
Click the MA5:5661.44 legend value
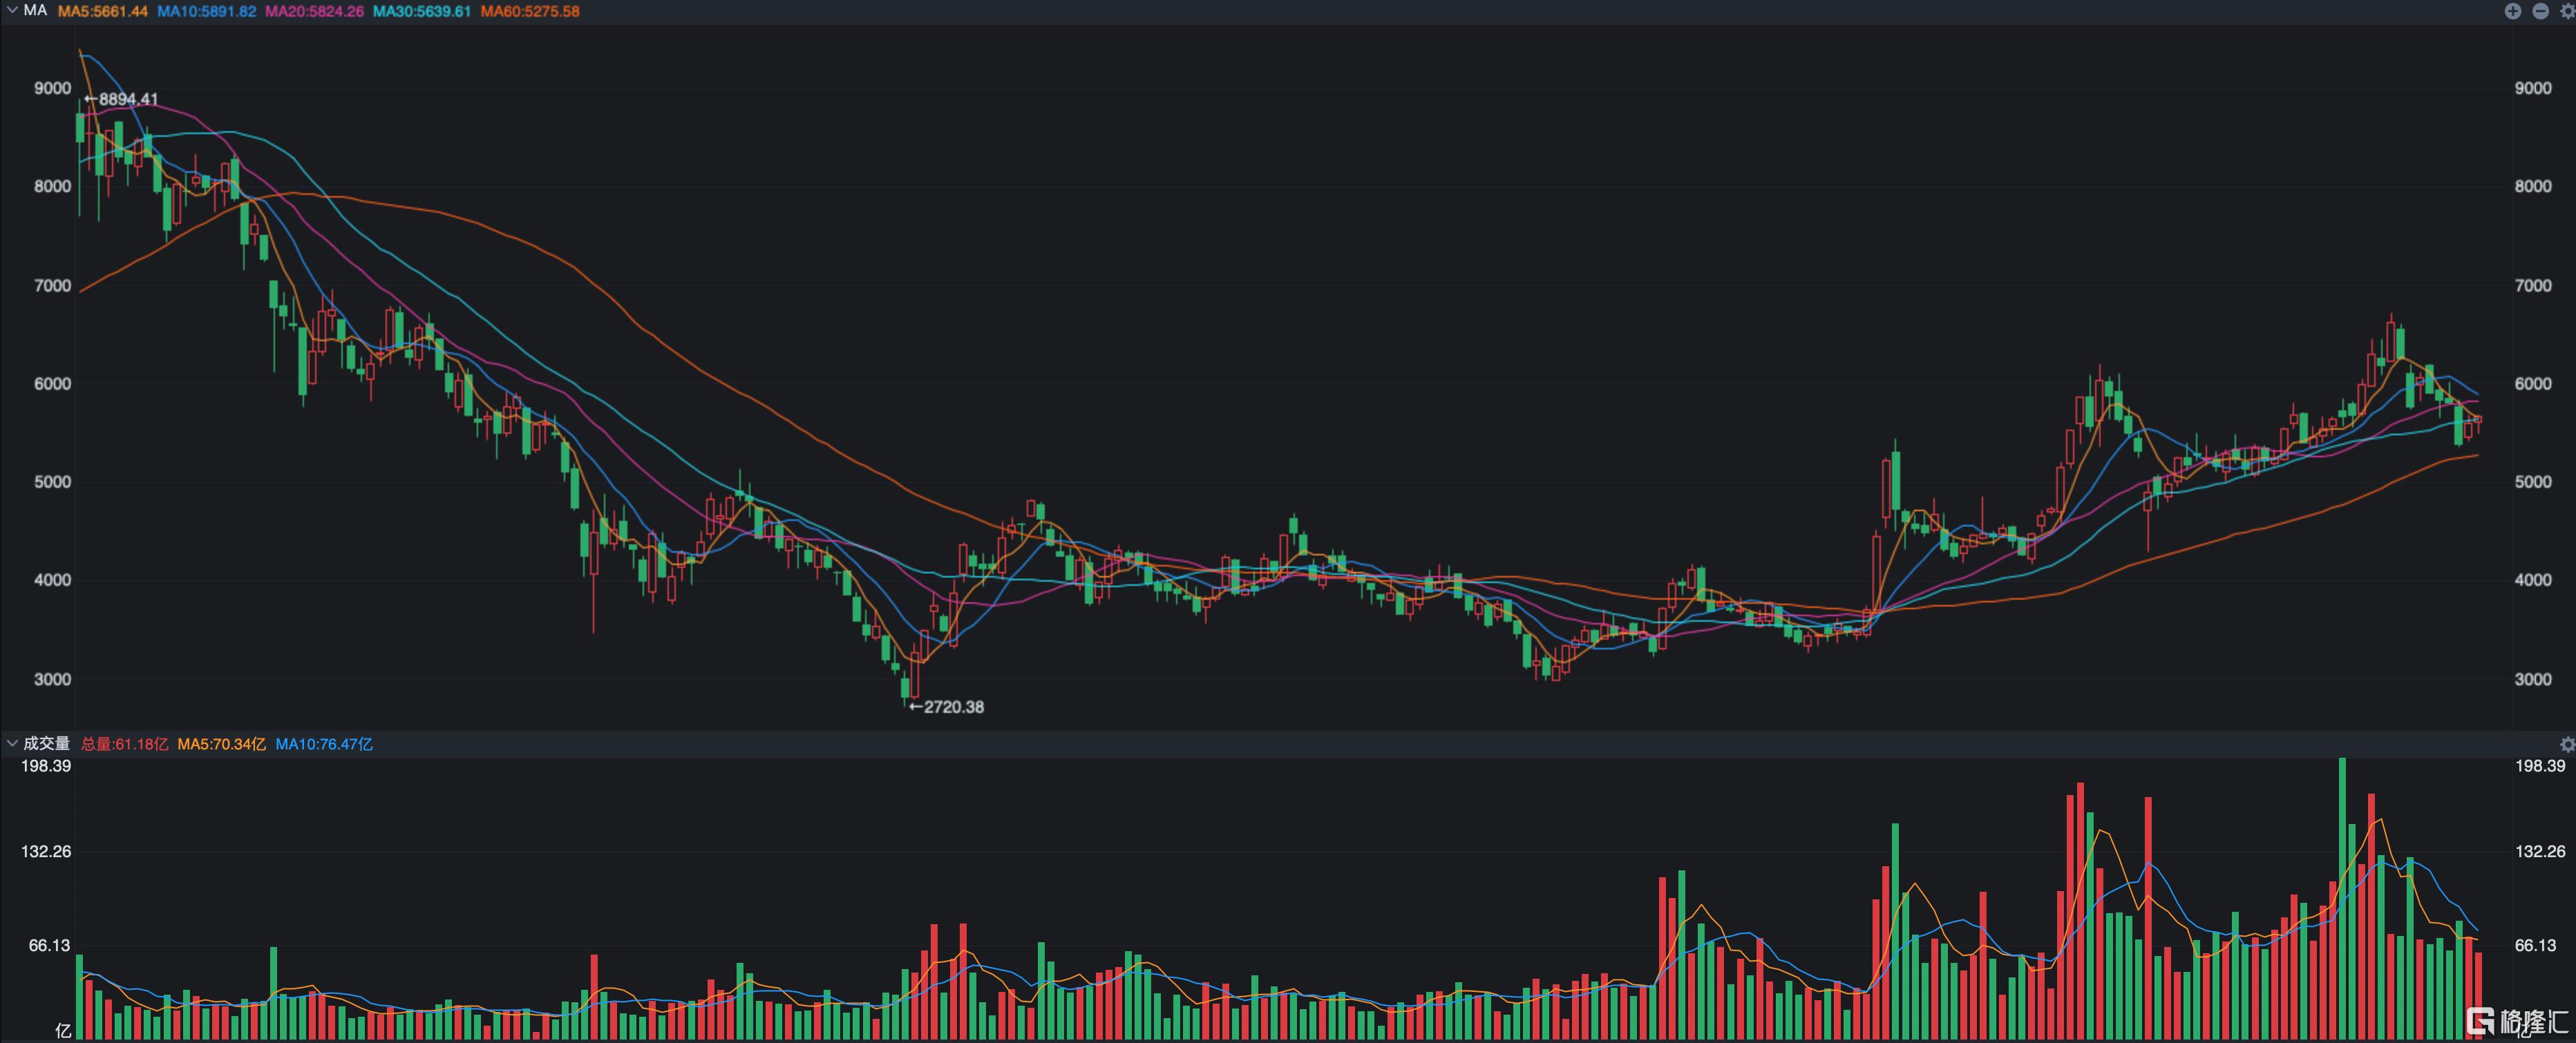[102, 11]
